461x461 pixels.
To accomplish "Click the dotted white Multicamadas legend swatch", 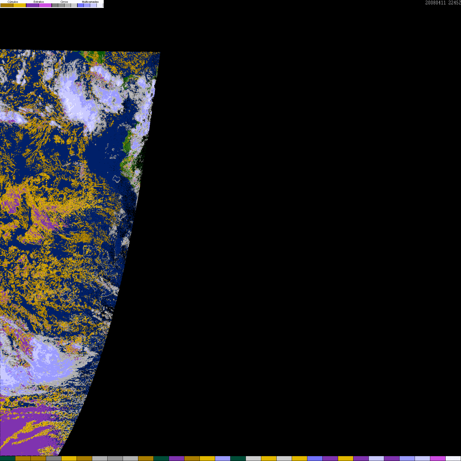I will (x=100, y=5).
